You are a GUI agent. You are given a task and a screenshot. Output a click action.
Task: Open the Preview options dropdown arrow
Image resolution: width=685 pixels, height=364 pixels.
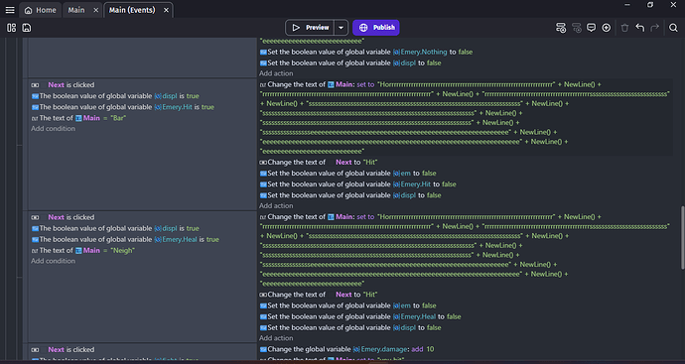(x=341, y=28)
